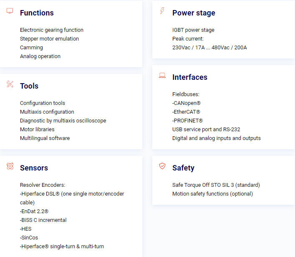Click the -CANopen® fieldbus entry
This screenshot has height=257, width=295.
click(187, 103)
